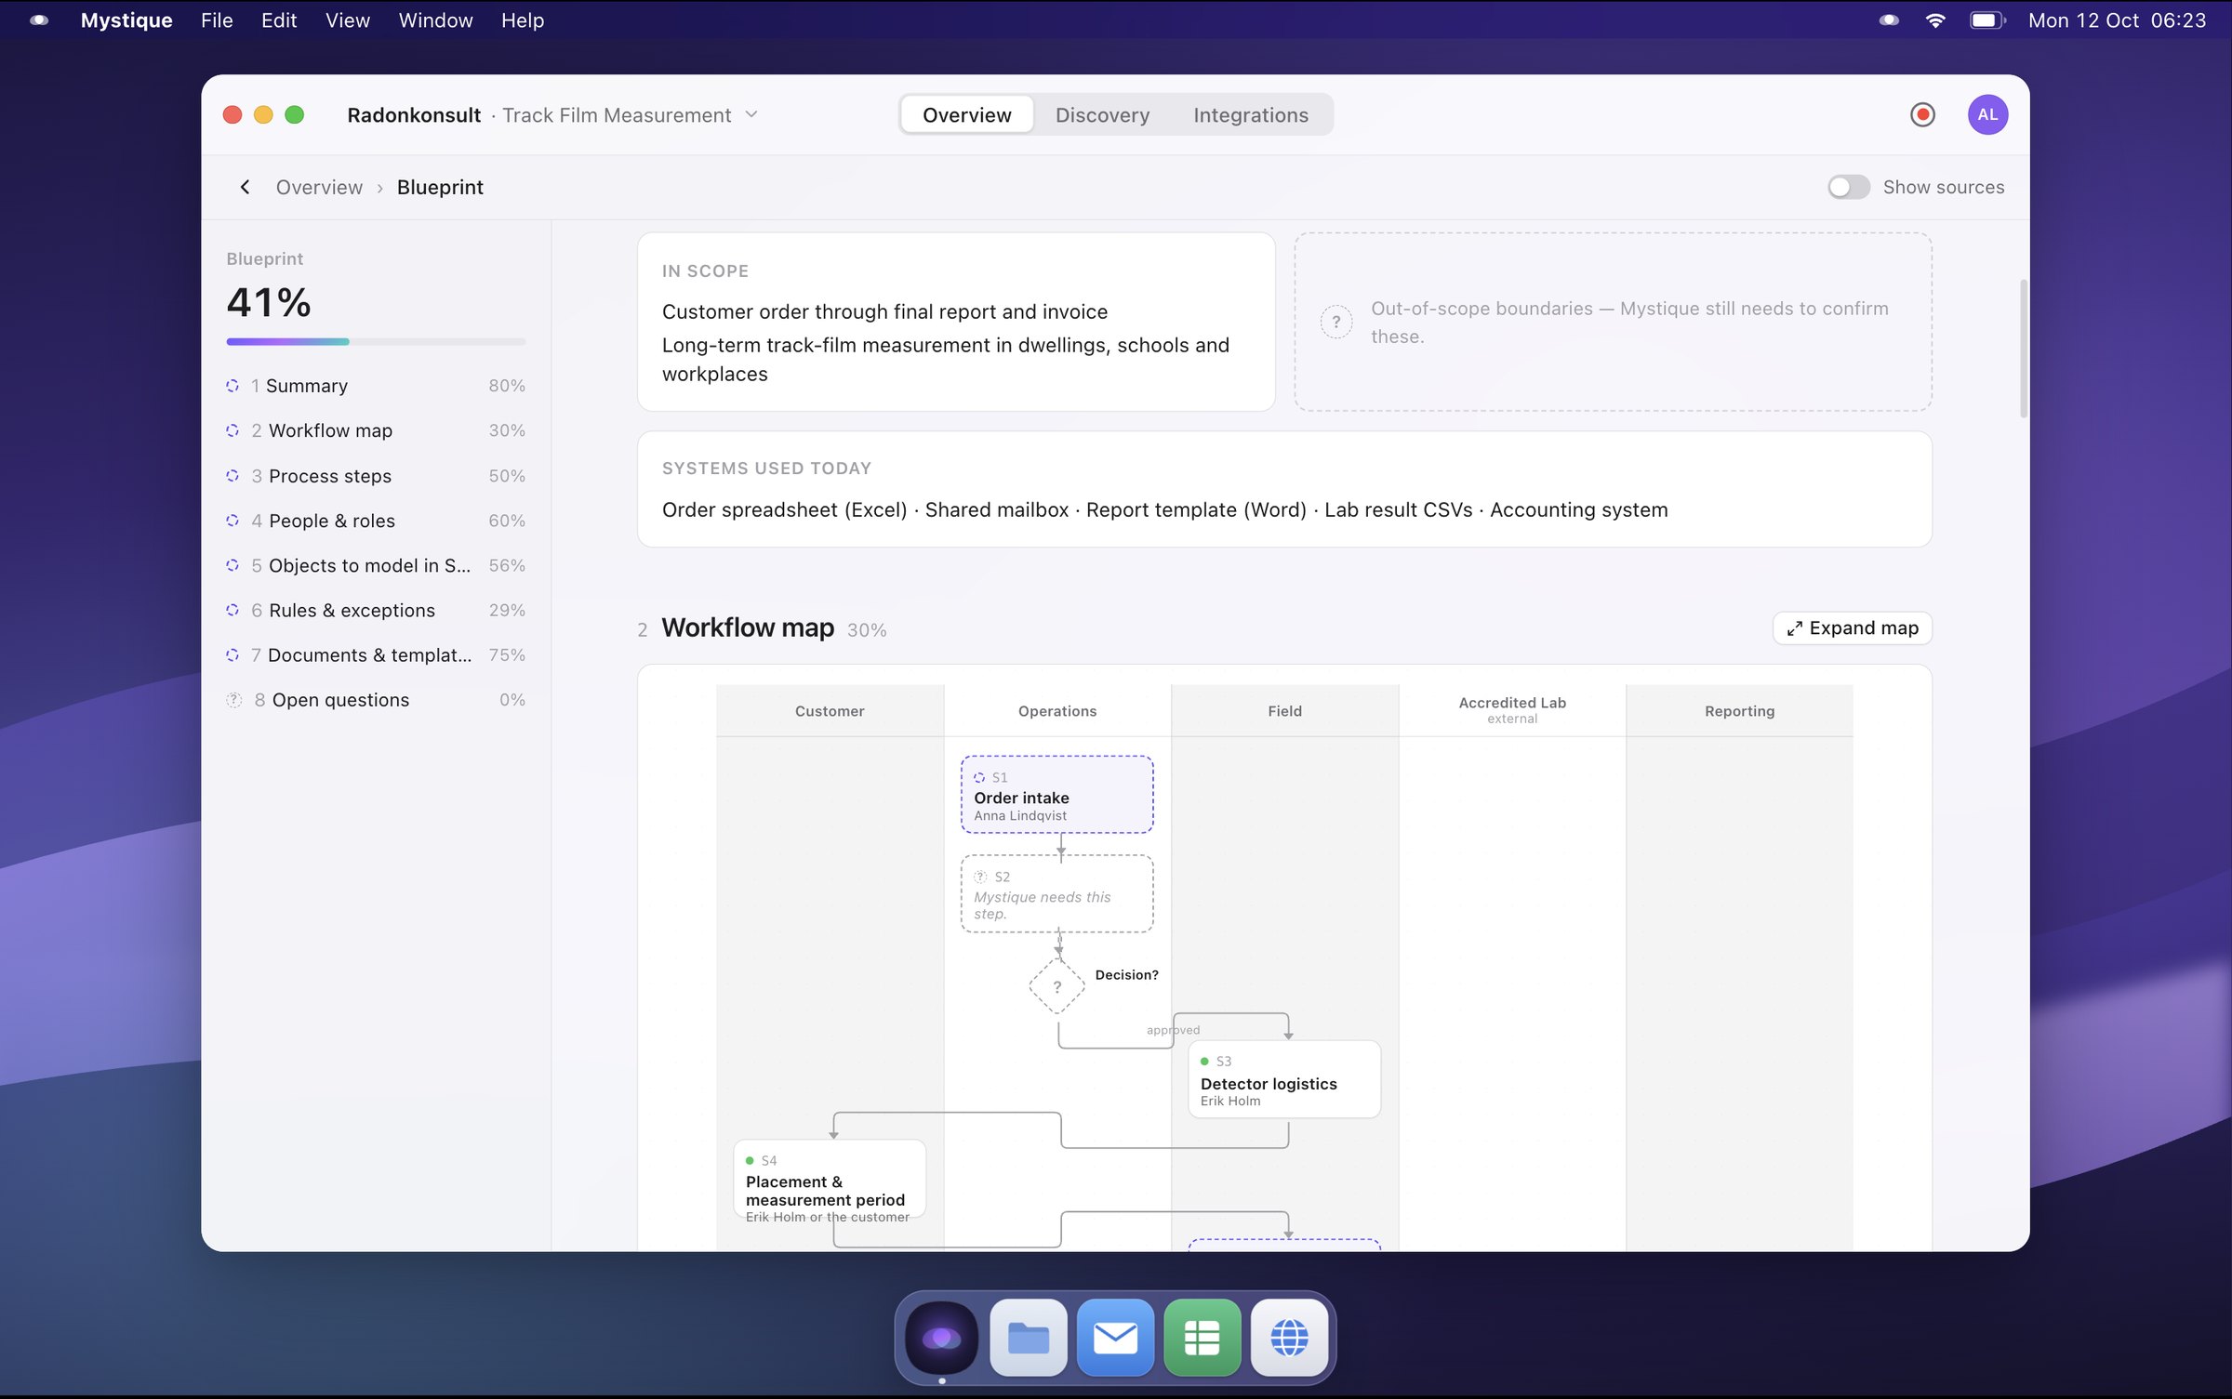This screenshot has height=1399, width=2232.
Task: Open the Files folder dock icon
Action: pos(1028,1338)
